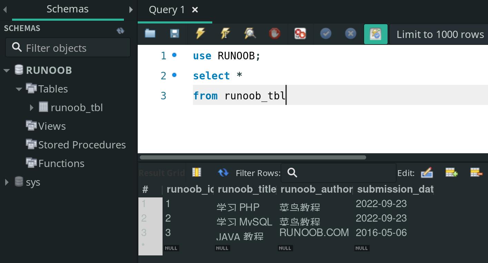
Task: Toggle the stop-on-error script execution button
Action: (x=300, y=33)
